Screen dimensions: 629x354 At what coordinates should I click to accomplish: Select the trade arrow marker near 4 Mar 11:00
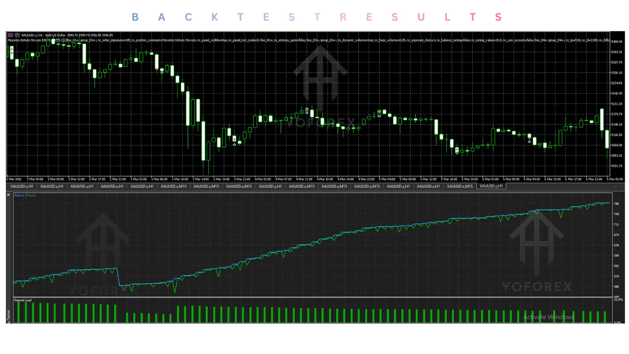307,111
